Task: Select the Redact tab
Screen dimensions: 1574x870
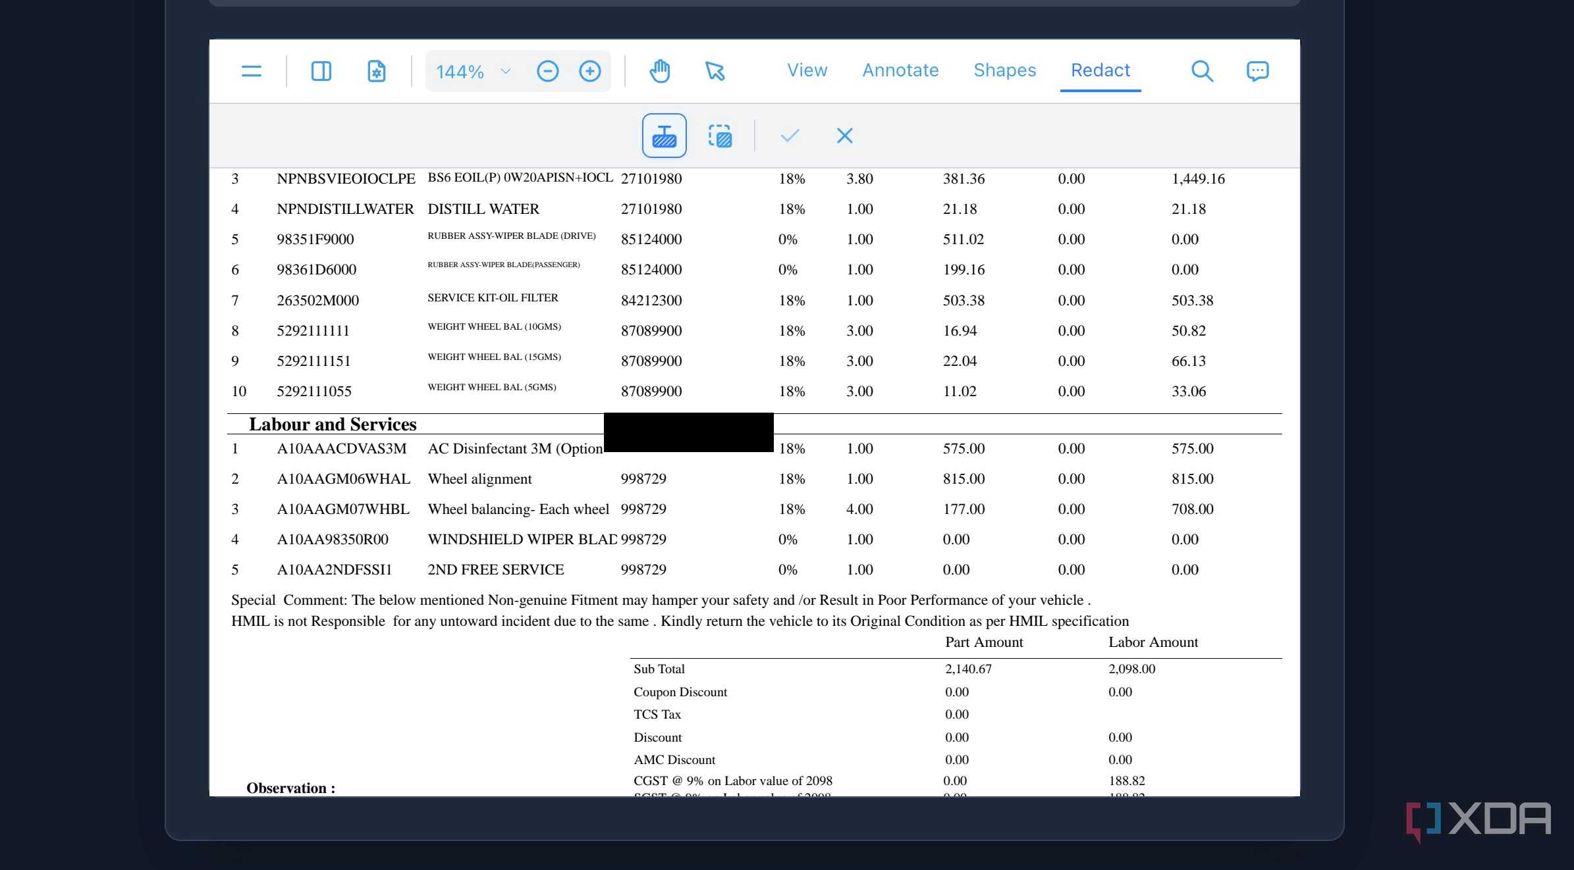Action: (x=1100, y=70)
